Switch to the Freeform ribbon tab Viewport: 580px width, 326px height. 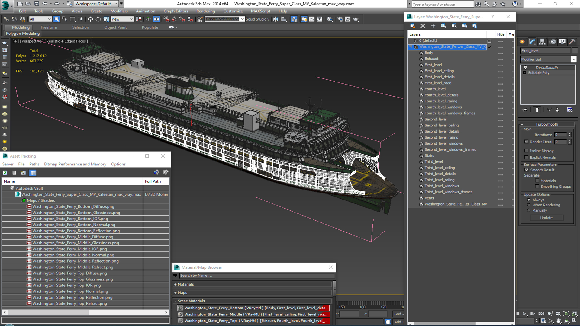click(x=49, y=27)
